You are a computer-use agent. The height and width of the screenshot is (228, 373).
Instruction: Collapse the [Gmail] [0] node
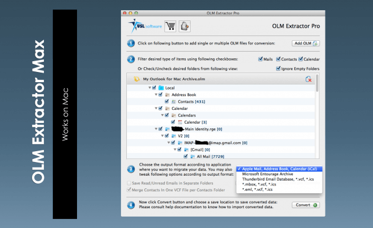click(x=175, y=149)
